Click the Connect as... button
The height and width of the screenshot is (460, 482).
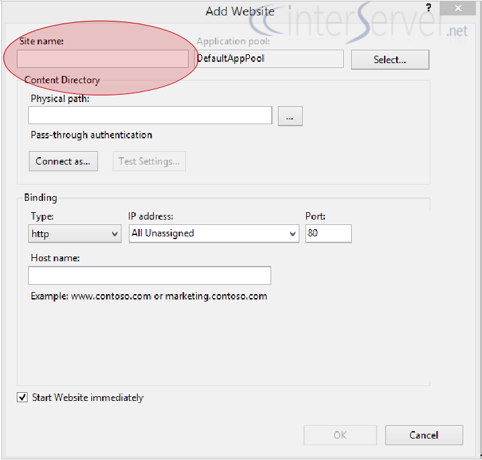[63, 161]
